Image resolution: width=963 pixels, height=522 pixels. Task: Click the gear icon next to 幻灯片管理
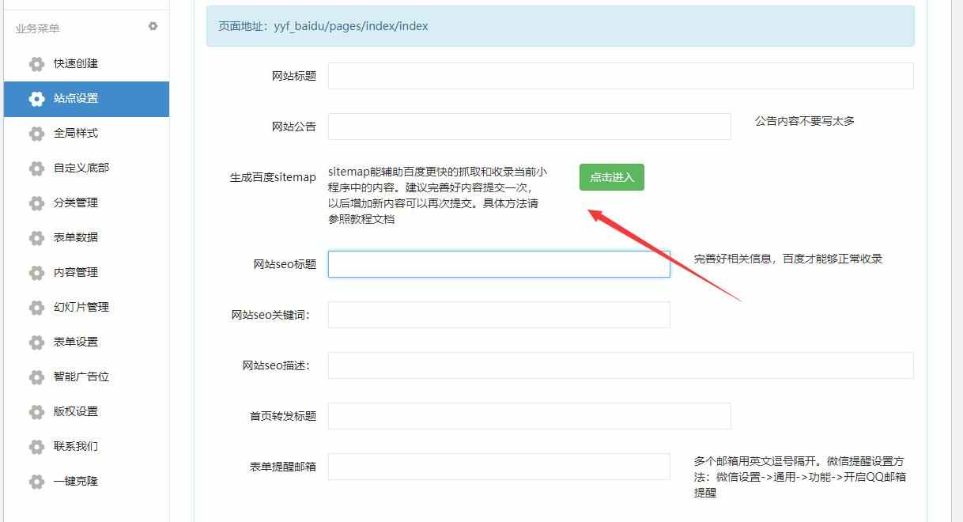coord(36,308)
